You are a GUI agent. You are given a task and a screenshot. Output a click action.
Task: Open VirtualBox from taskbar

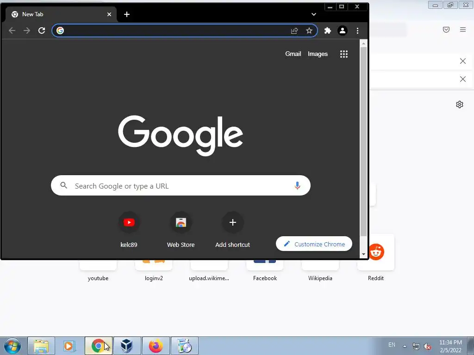coord(127,346)
